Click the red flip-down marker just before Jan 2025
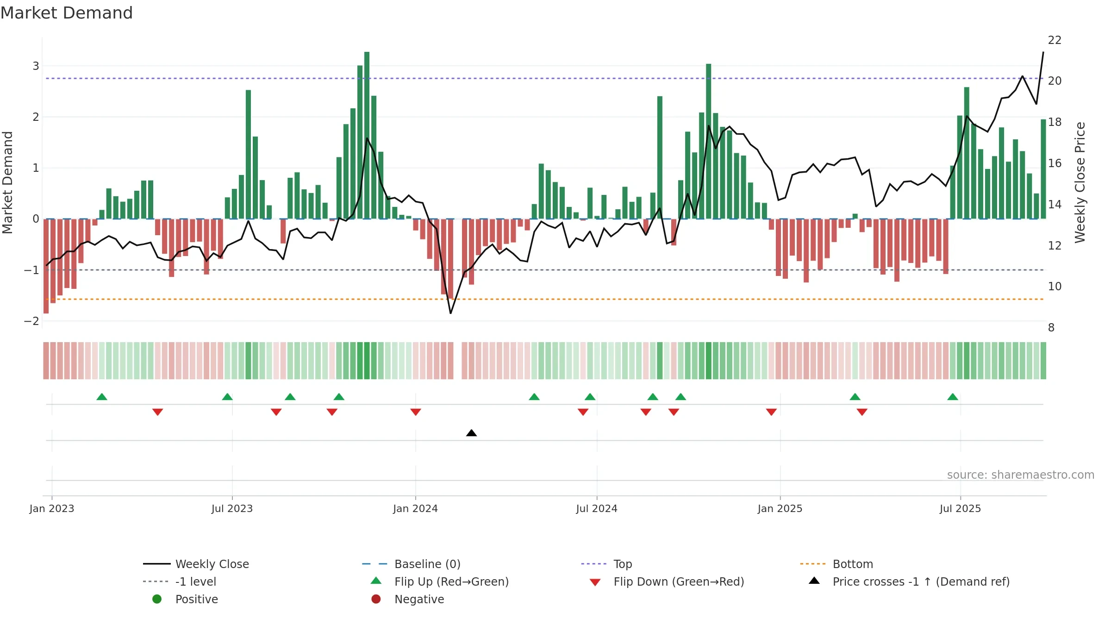The image size is (1111, 625). tap(771, 412)
